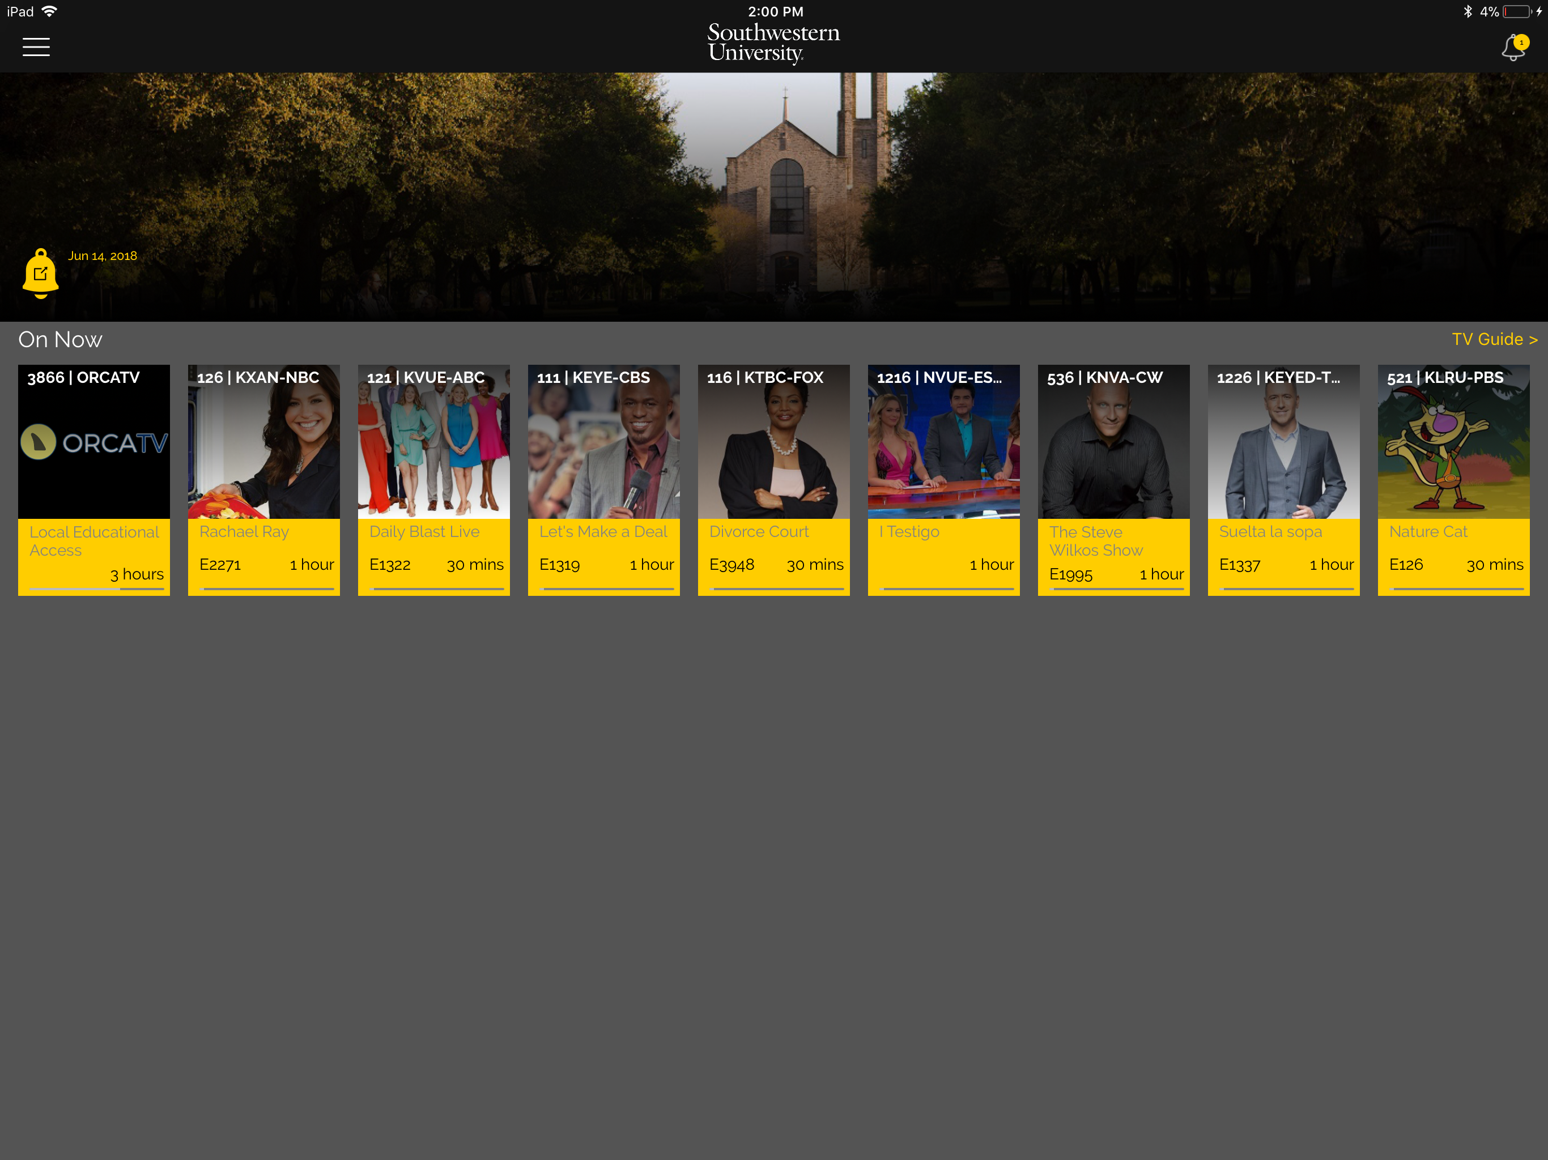Open Let's Make a Deal thumbnail

(604, 441)
